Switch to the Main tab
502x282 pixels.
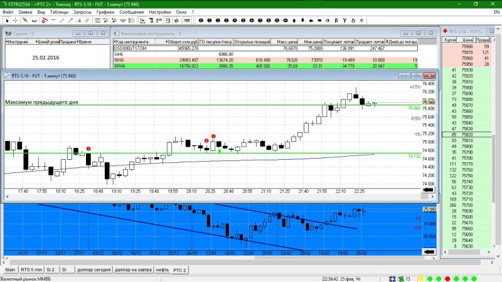click(x=10, y=270)
